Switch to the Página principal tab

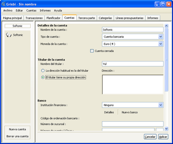pos(12,18)
